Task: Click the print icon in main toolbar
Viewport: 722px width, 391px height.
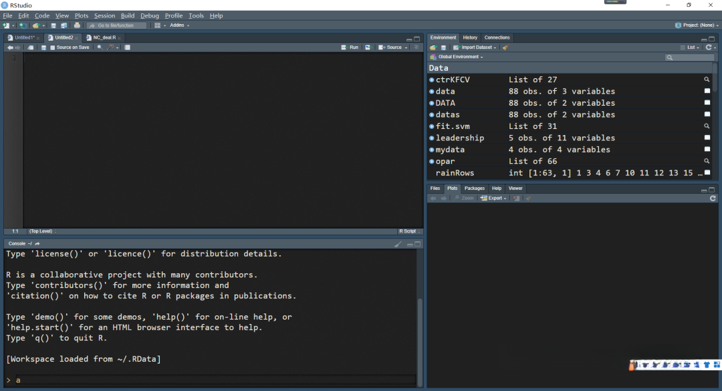Action: pyautogui.click(x=77, y=25)
